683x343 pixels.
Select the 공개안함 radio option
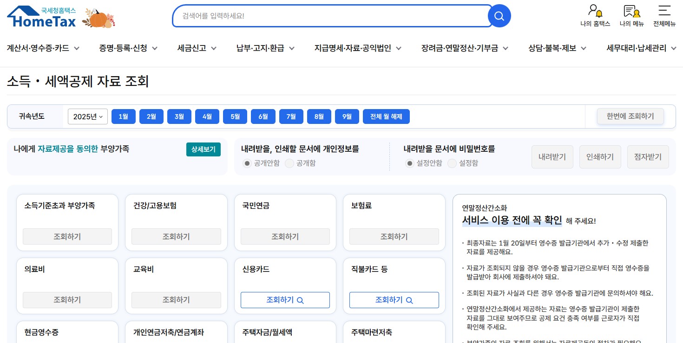click(x=247, y=163)
